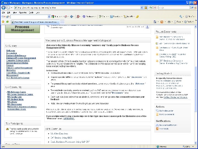198x149 pixels.
Task: Open the File menu
Action: 3,12
